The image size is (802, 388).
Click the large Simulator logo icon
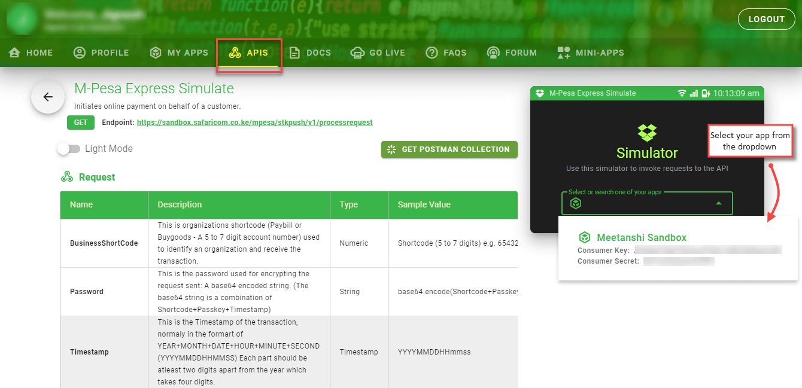click(x=647, y=132)
